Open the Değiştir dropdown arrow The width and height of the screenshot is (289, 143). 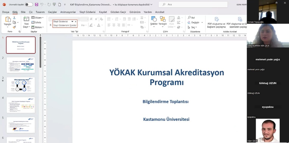(202, 23)
